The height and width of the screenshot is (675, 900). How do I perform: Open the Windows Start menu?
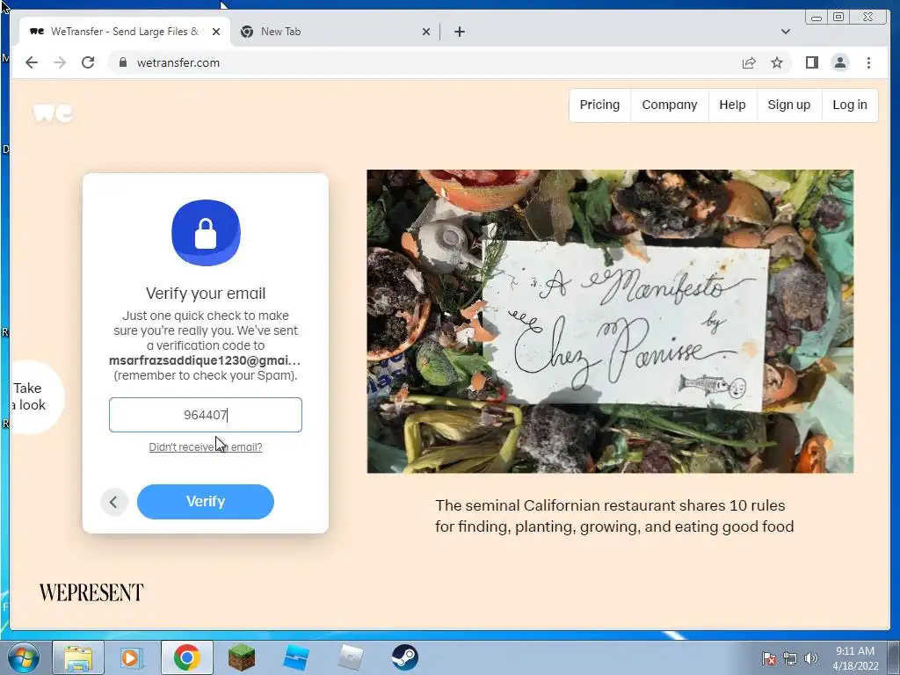23,657
